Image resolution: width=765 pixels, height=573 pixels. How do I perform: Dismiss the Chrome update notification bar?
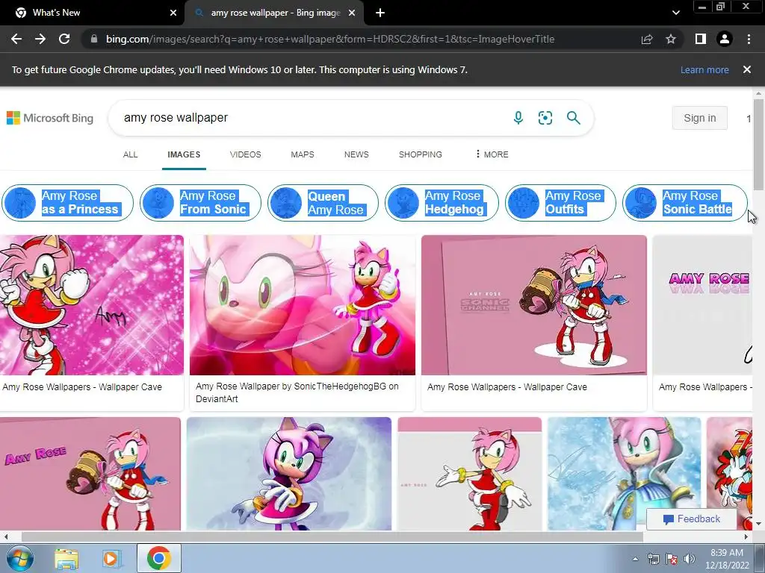point(747,69)
